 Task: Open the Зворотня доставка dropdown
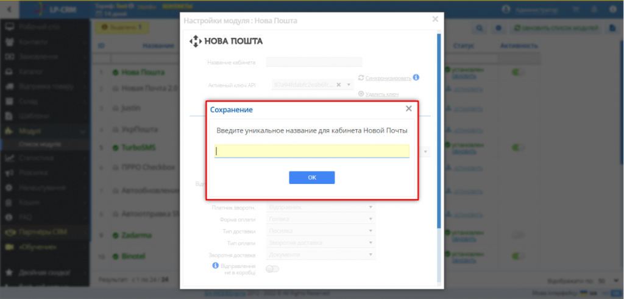point(322,255)
